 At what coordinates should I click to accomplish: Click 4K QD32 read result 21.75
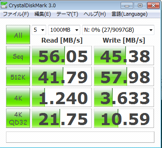62,118
